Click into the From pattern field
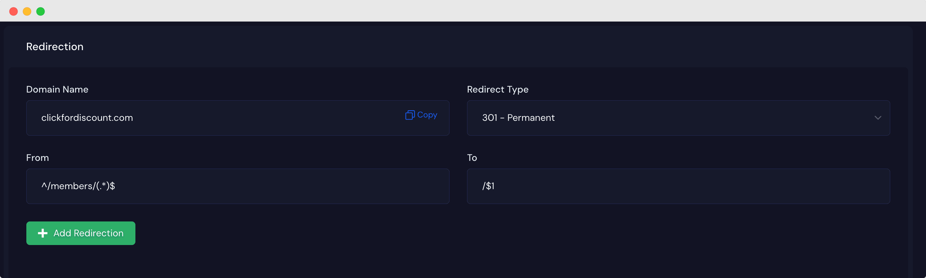Screen dimensions: 926x278 (x=237, y=186)
